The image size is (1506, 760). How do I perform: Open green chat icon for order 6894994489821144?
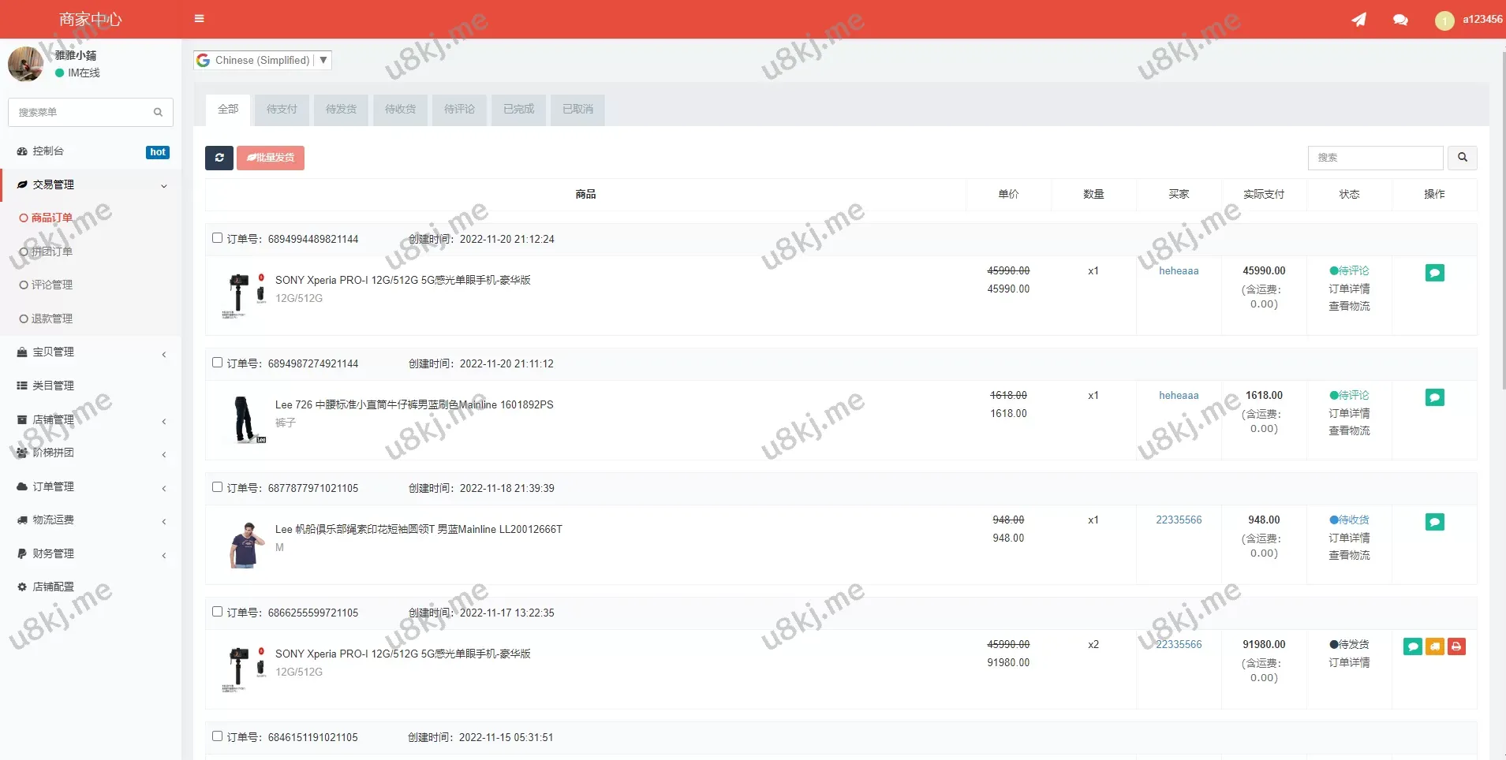coord(1434,273)
